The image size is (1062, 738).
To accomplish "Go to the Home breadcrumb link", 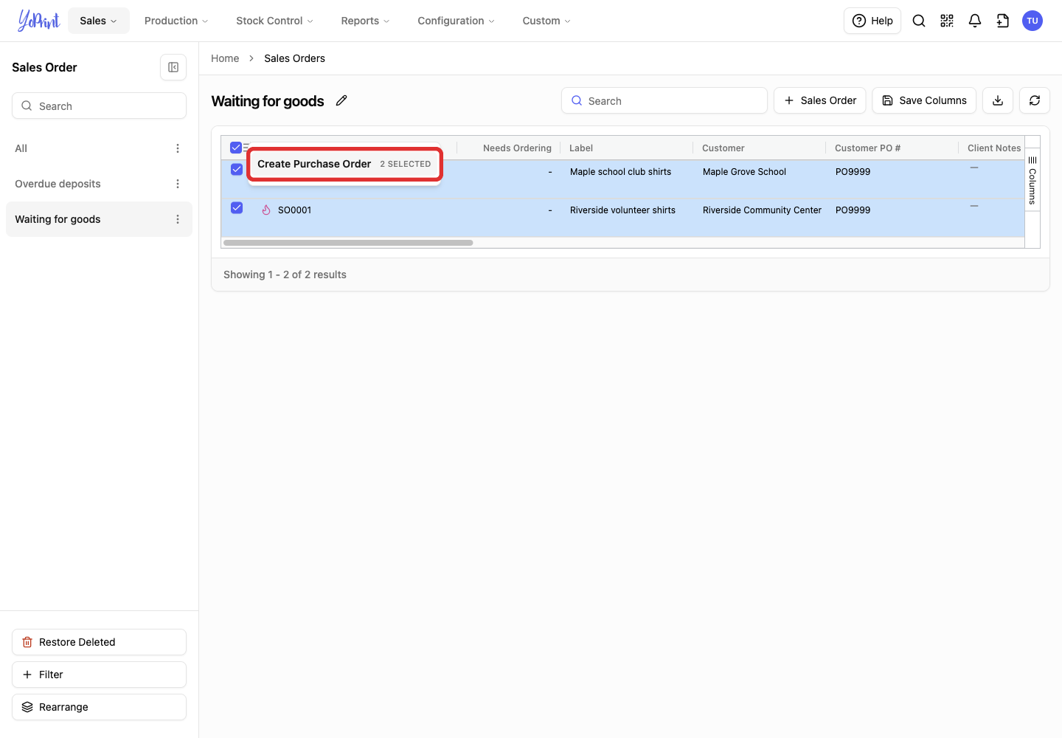I will [x=225, y=58].
